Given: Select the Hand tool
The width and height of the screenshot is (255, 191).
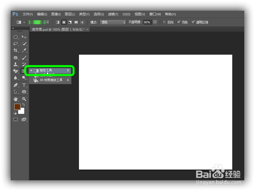Looking at the screenshot, I should pyautogui.click(x=15, y=99).
